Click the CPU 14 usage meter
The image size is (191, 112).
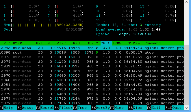coord(158,11)
